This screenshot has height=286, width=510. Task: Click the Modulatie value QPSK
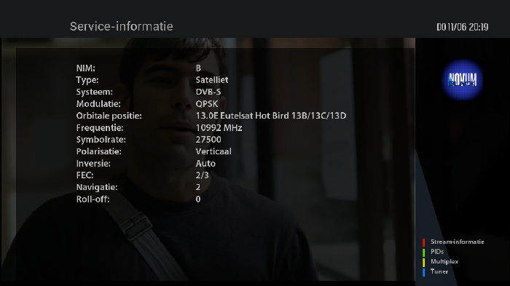(x=207, y=104)
